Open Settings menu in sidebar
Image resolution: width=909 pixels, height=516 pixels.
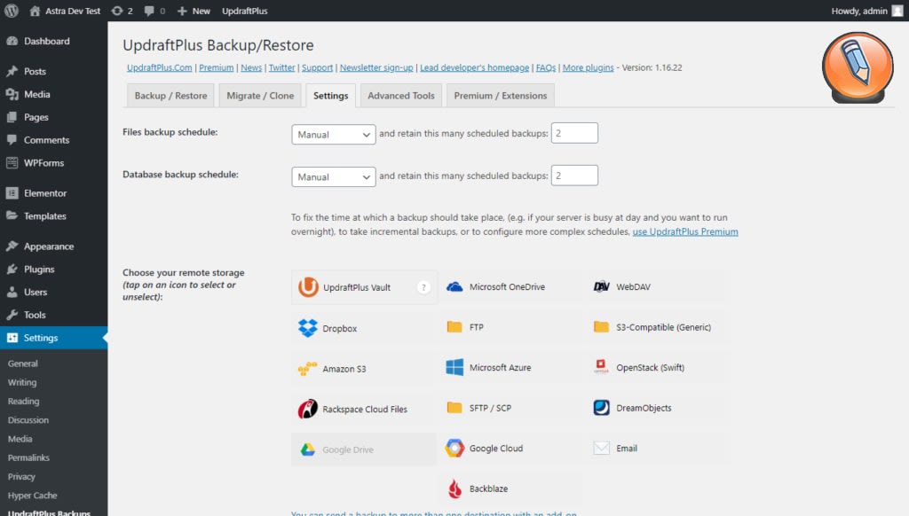53,338
